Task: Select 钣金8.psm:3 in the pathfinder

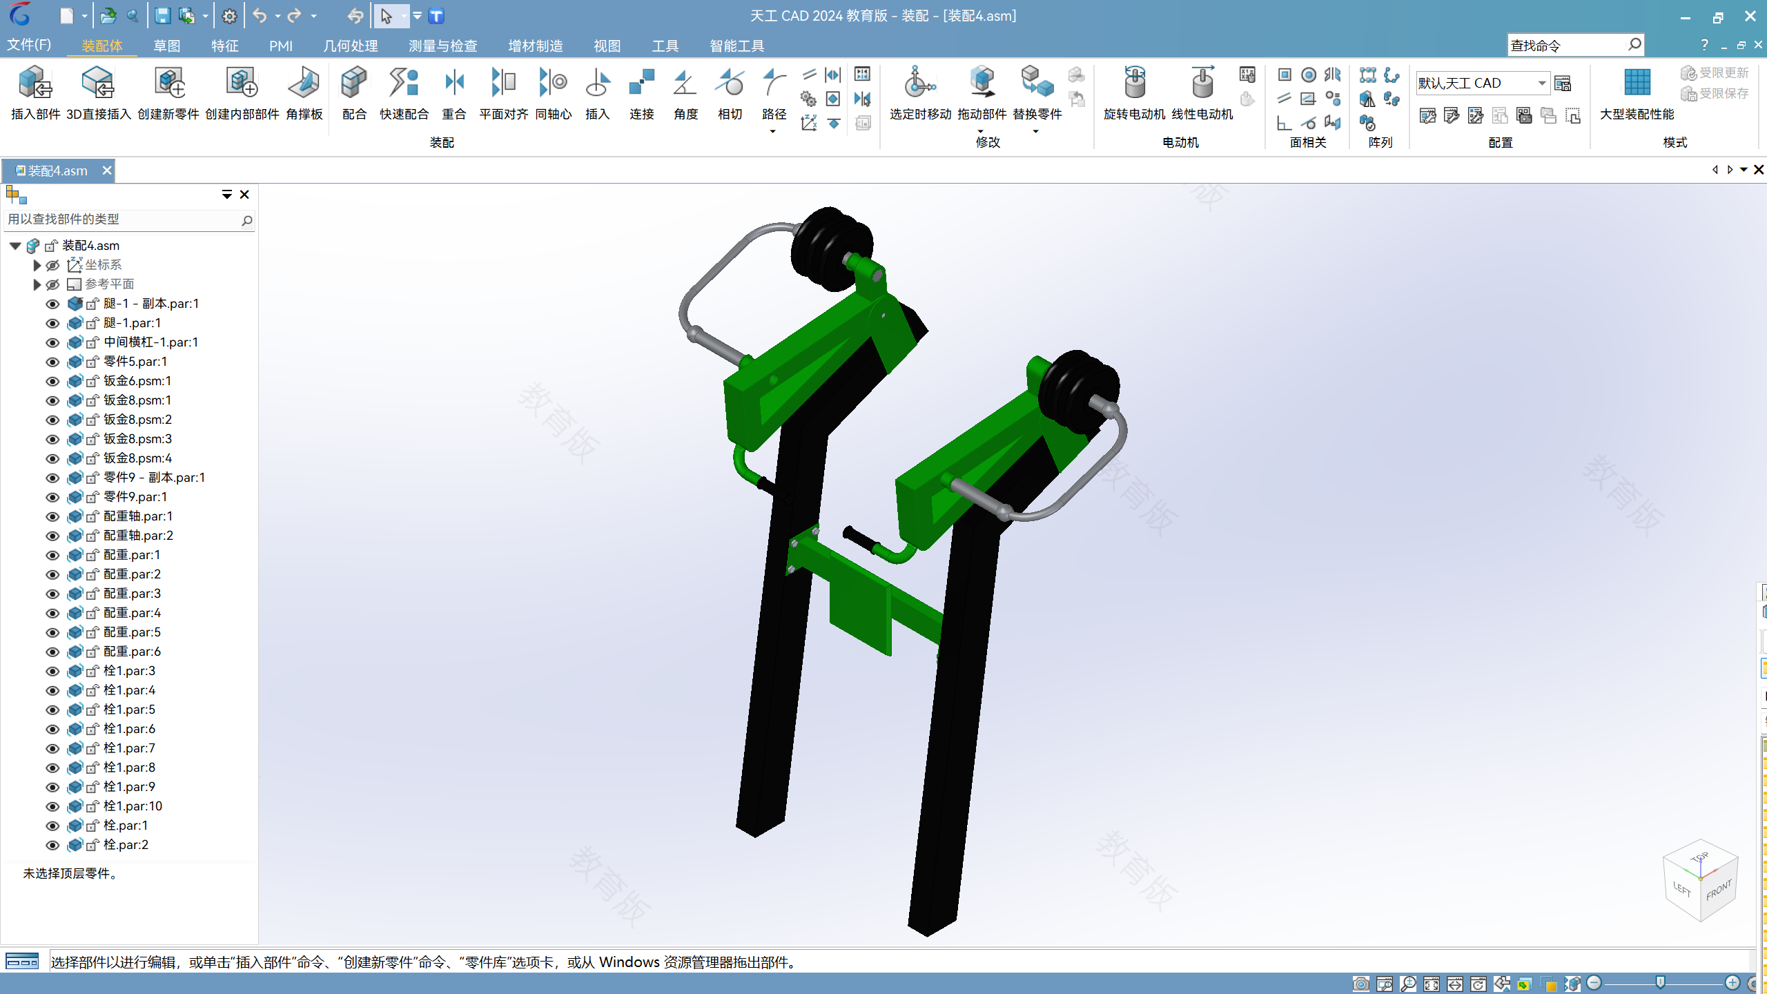Action: pos(137,439)
